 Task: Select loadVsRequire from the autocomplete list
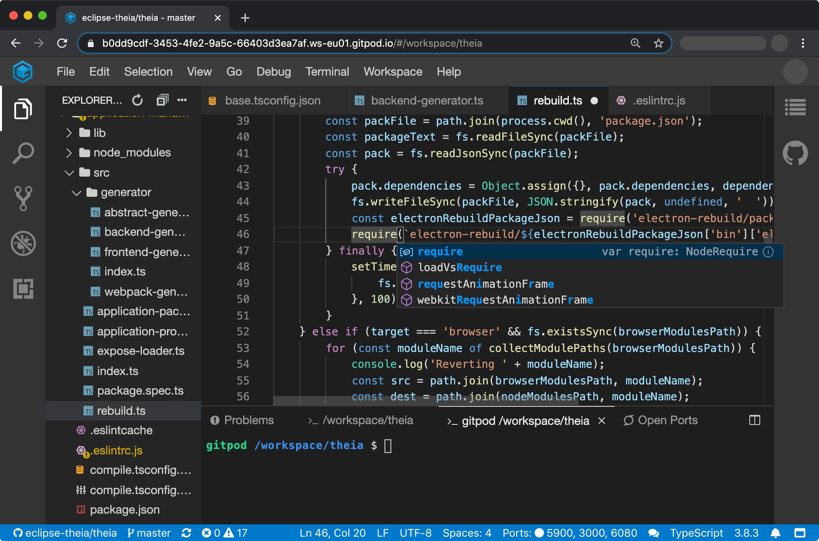(x=460, y=267)
